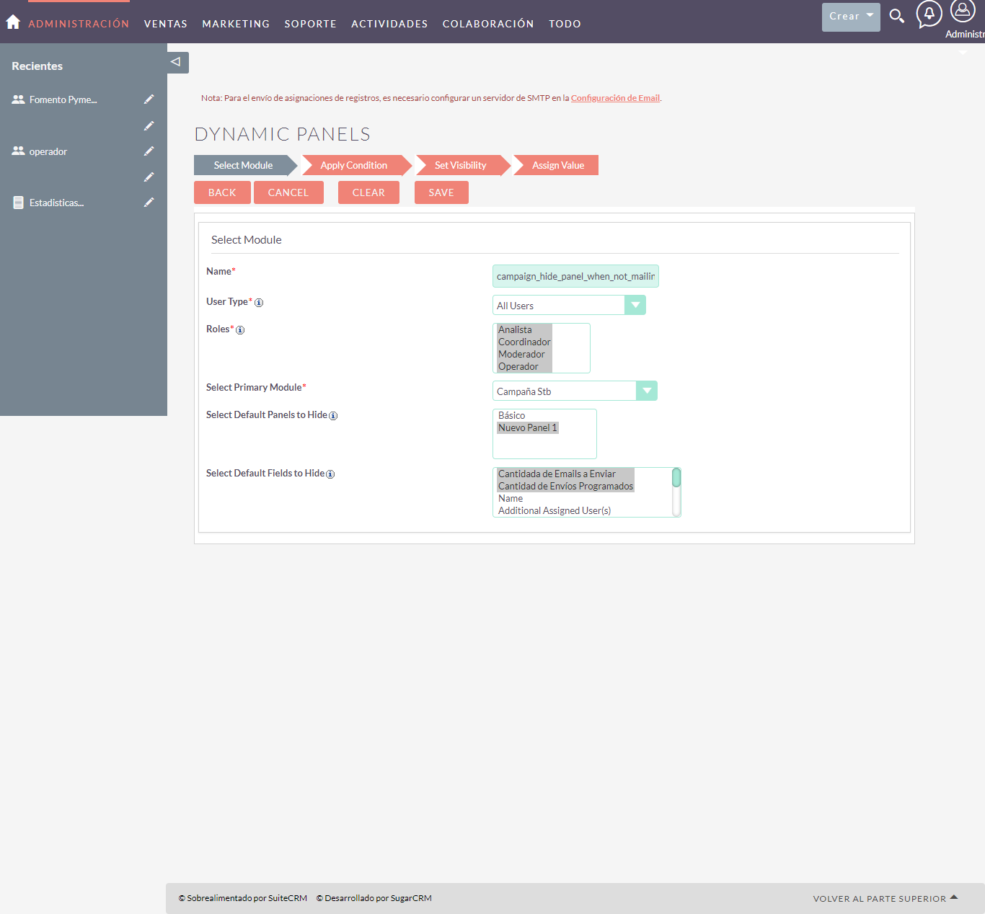Viewport: 985px width, 914px height.
Task: Open notifications bell icon
Action: [929, 14]
